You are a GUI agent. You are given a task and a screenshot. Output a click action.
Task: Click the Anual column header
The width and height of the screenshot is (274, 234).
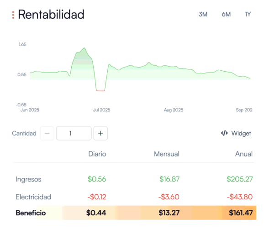pos(244,154)
